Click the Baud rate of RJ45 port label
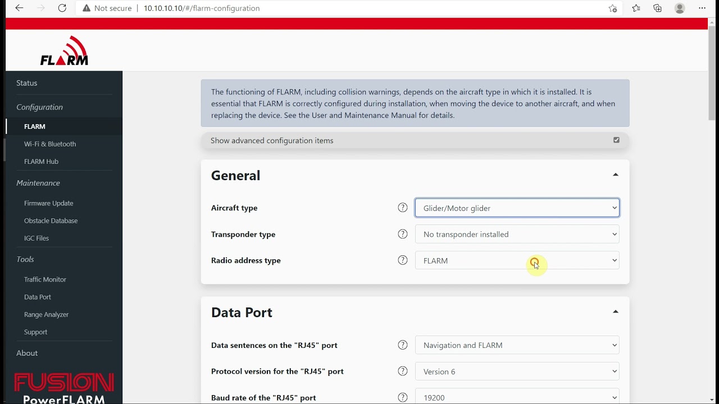This screenshot has width=719, height=404. click(263, 397)
